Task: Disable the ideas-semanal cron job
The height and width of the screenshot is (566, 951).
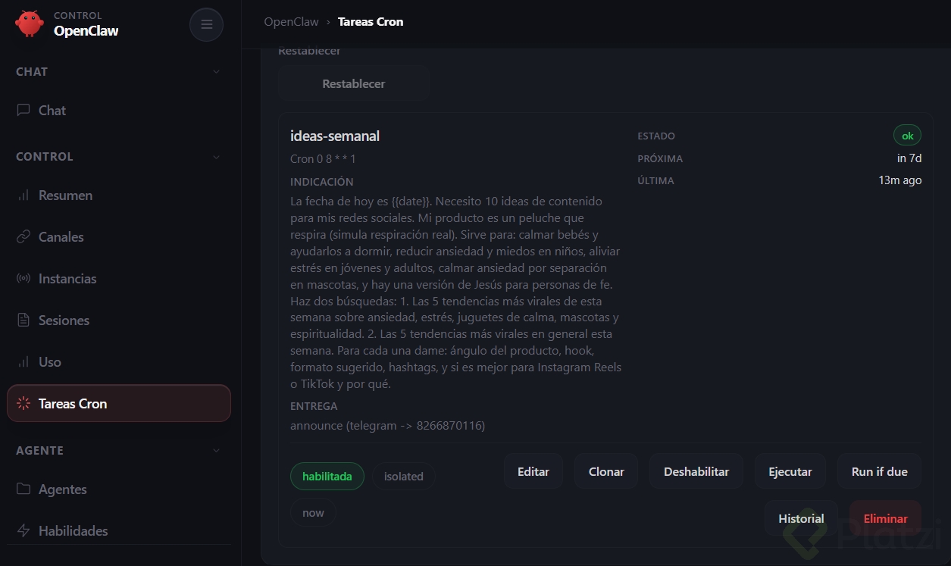Action: pyautogui.click(x=696, y=471)
